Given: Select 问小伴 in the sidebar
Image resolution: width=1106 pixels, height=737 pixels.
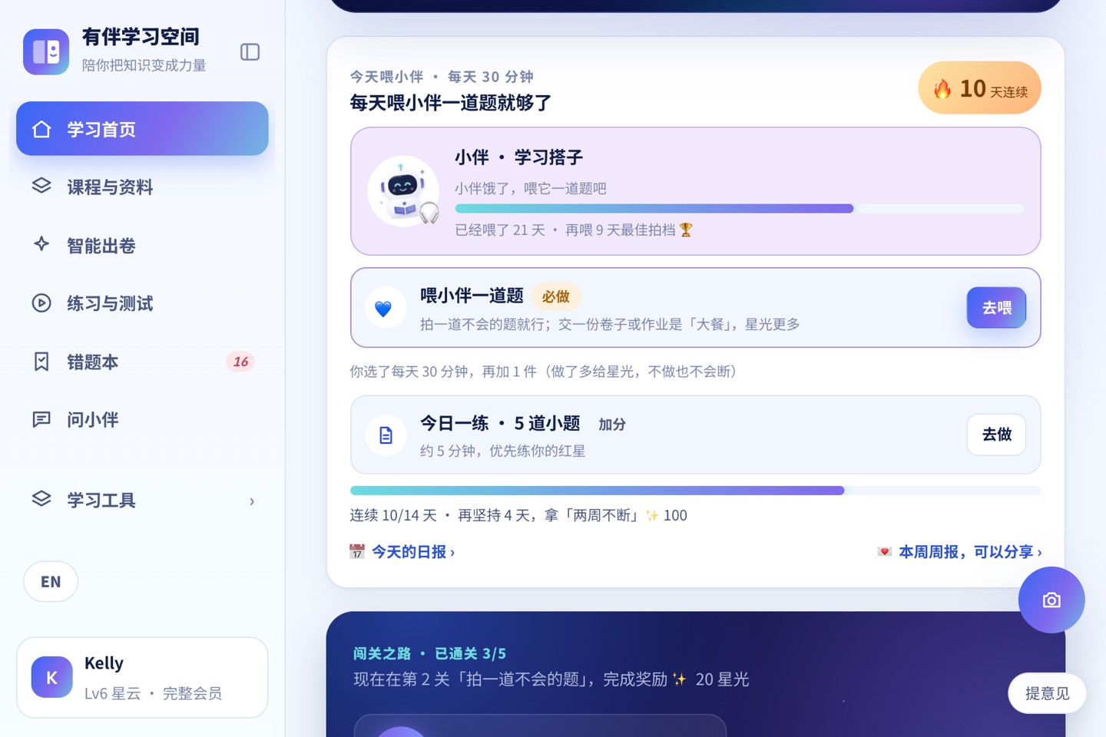Looking at the screenshot, I should [142, 419].
